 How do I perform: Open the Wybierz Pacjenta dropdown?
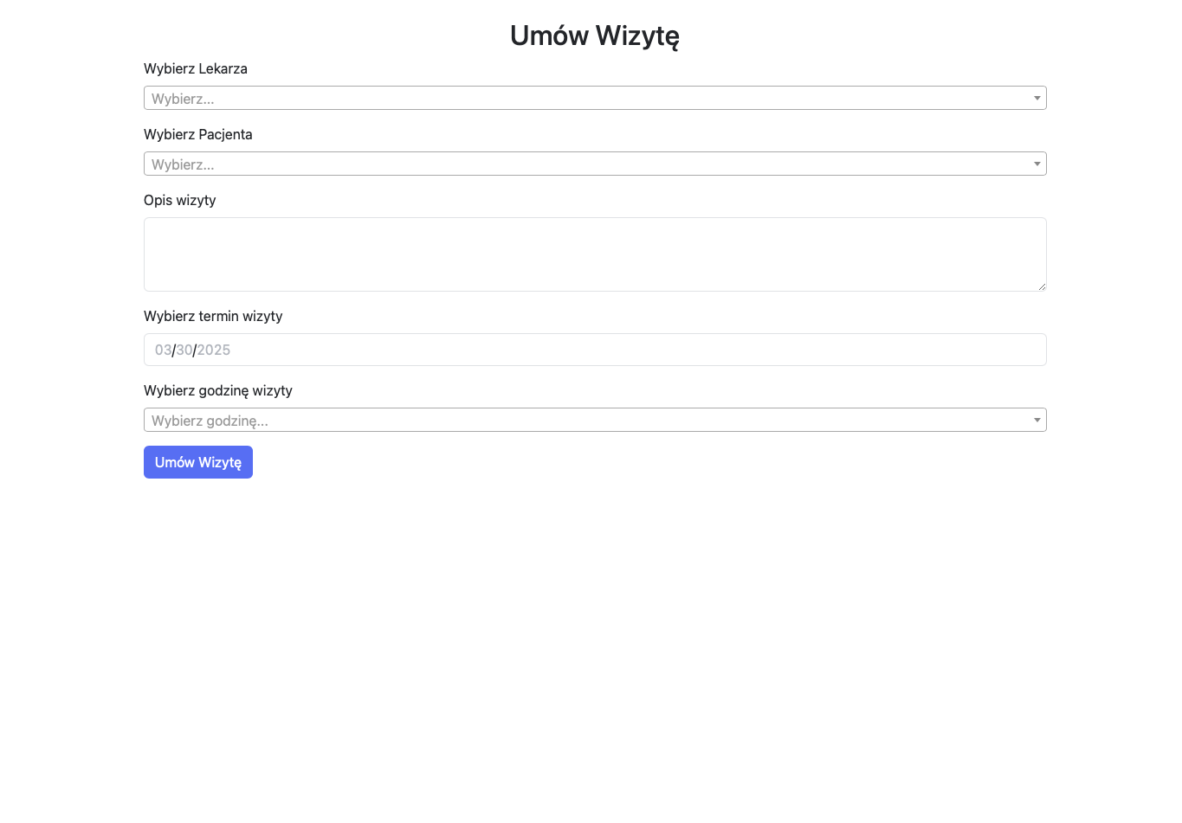(x=595, y=164)
